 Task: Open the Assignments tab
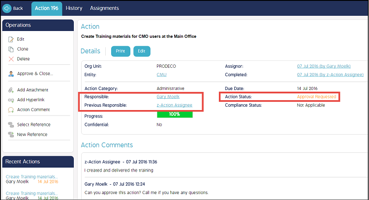tap(104, 8)
